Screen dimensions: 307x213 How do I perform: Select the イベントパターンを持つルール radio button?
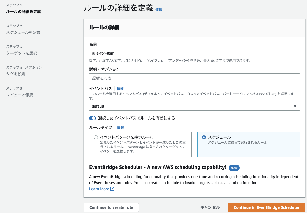pos(96,137)
